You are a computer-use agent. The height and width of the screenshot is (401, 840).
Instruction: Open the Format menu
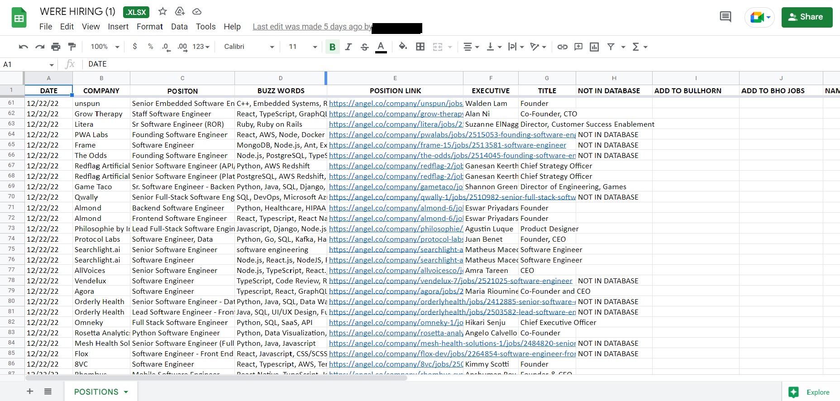point(150,27)
